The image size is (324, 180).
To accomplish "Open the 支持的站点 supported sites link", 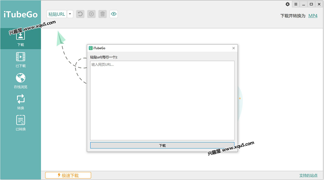I will click(308, 175).
